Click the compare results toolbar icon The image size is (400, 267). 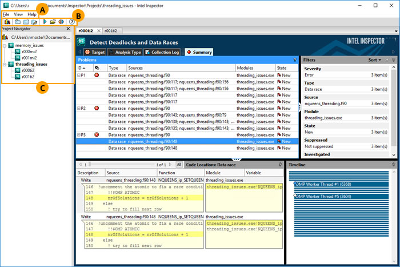[61, 22]
